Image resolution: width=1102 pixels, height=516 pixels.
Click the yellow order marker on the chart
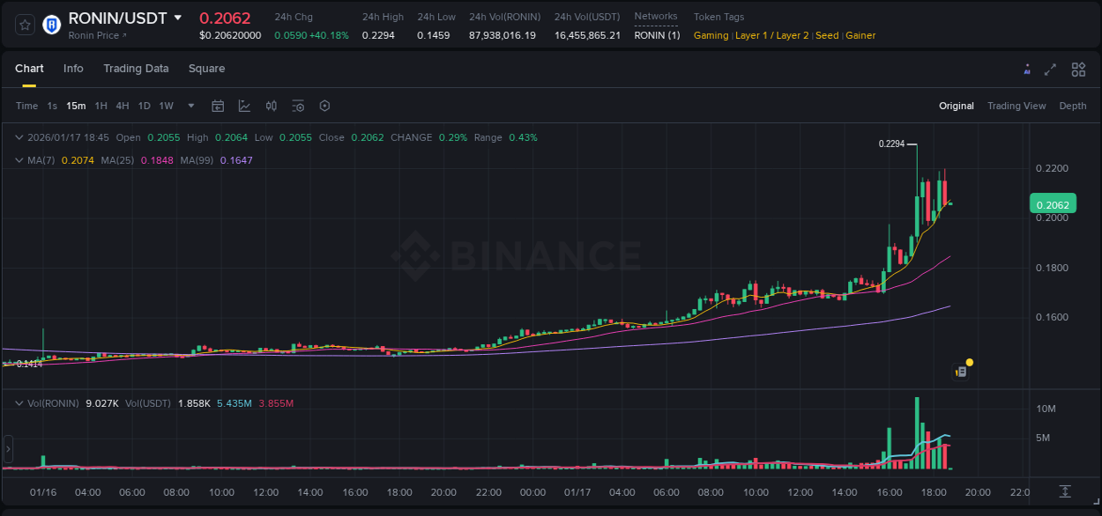click(x=969, y=362)
